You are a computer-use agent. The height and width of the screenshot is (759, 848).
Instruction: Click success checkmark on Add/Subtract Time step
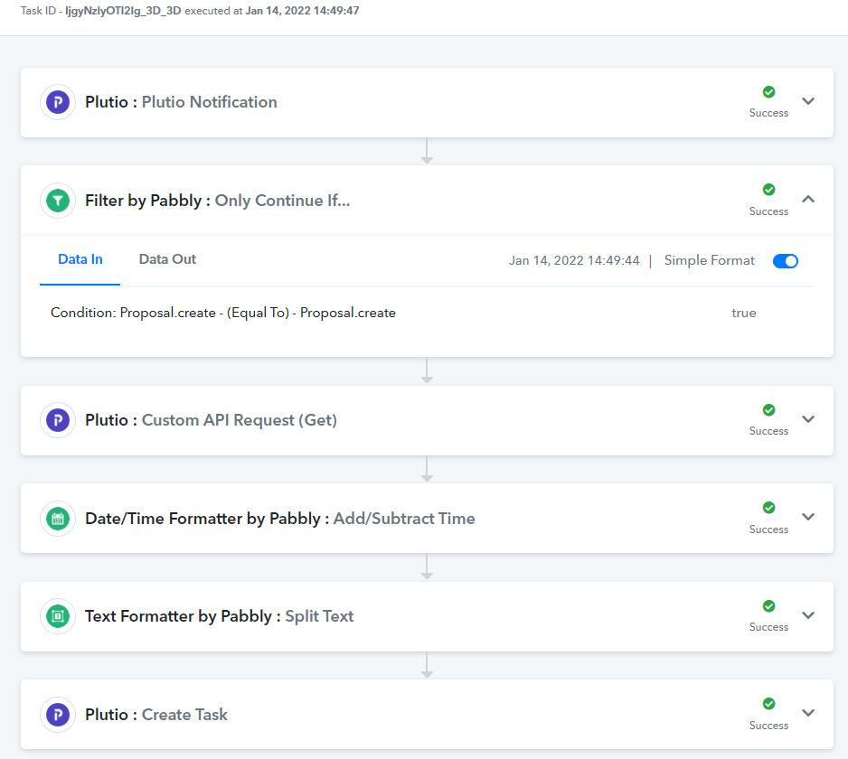(768, 508)
